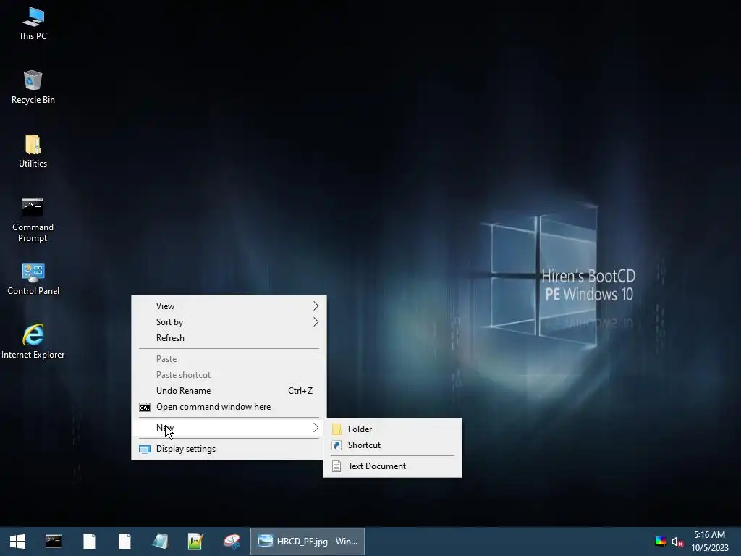Select the Command Prompt desktop shortcut
741x556 pixels.
click(33, 220)
